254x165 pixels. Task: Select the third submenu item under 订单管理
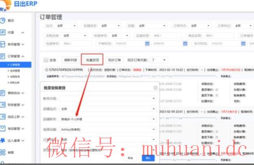(x=15, y=76)
